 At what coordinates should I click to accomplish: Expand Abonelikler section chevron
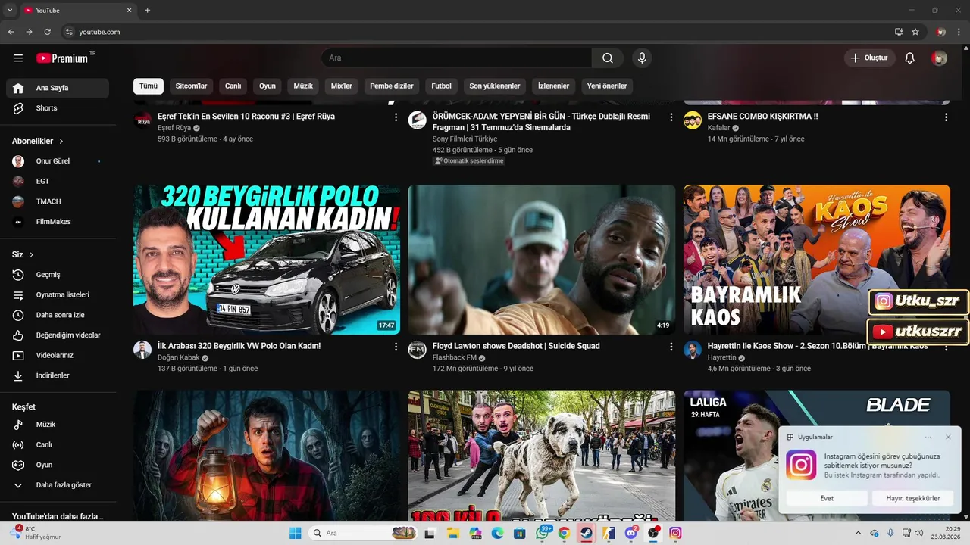coord(61,142)
